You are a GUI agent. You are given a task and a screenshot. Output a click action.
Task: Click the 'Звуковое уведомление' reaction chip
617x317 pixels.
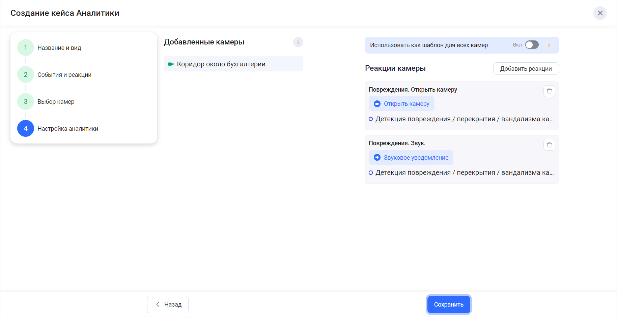[x=411, y=158]
